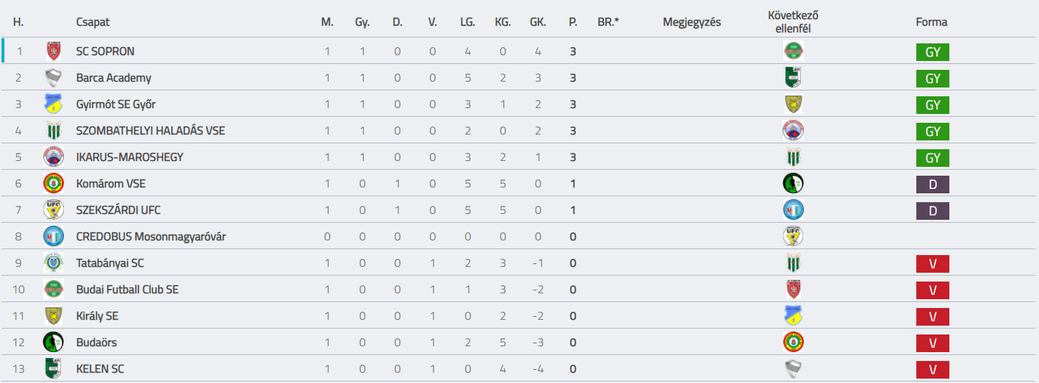This screenshot has height=383, width=1039.
Task: Click next opponent crest in KELEN SC row
Action: (793, 369)
